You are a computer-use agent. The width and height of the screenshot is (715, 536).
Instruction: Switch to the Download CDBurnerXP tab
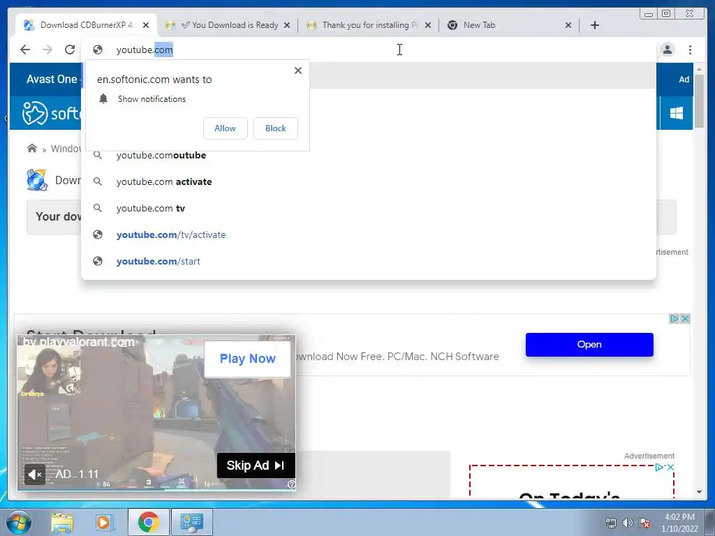point(86,25)
